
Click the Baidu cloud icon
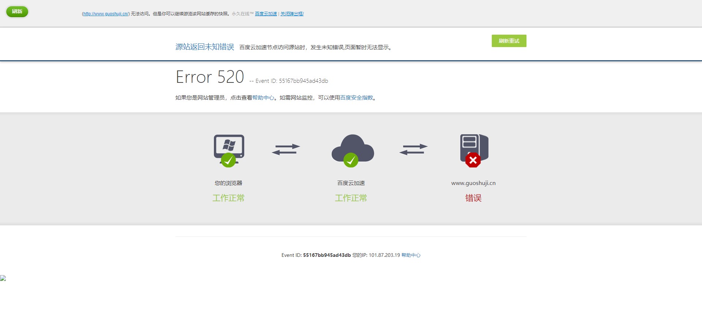(x=352, y=151)
